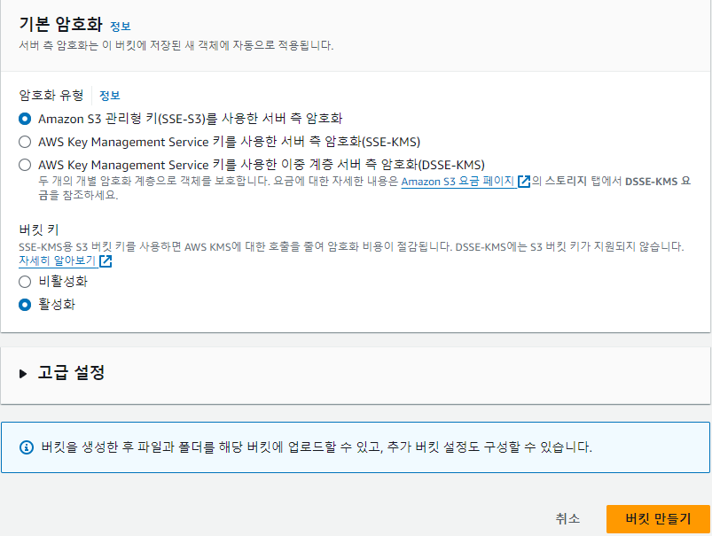The height and width of the screenshot is (536, 712).
Task: Click the 고급 설정 heading
Action: click(x=71, y=373)
